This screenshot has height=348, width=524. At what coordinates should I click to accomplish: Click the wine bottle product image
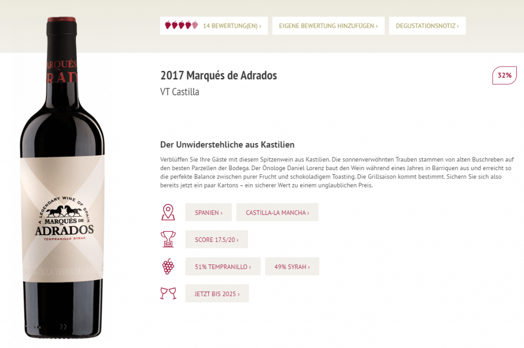point(62,177)
